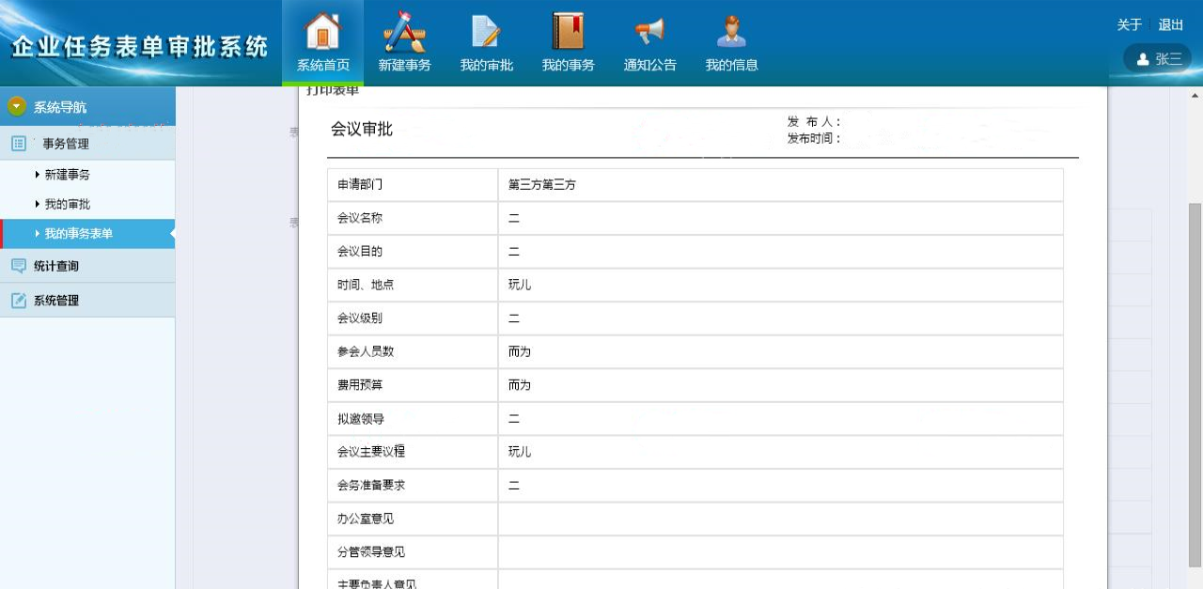Image resolution: width=1203 pixels, height=589 pixels.
Task: Collapse the 系统导航 round arrow toggle
Action: [17, 107]
